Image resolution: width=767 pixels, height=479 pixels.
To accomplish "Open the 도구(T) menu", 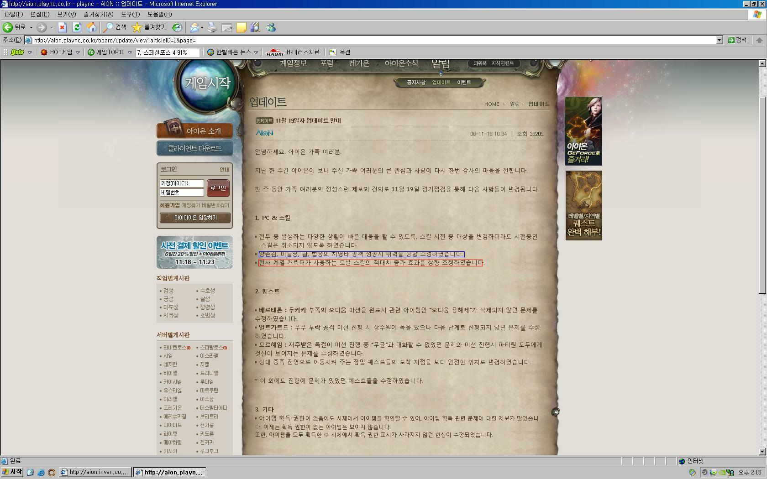I will [130, 14].
